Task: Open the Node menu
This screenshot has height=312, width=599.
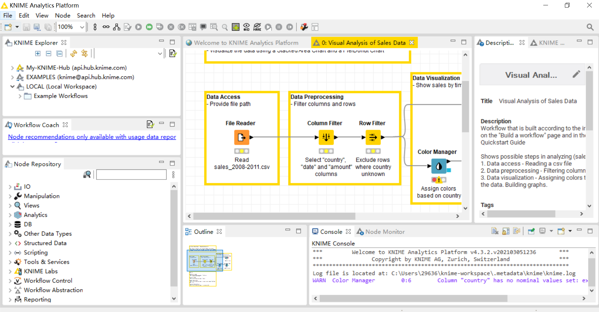Action: click(x=62, y=15)
